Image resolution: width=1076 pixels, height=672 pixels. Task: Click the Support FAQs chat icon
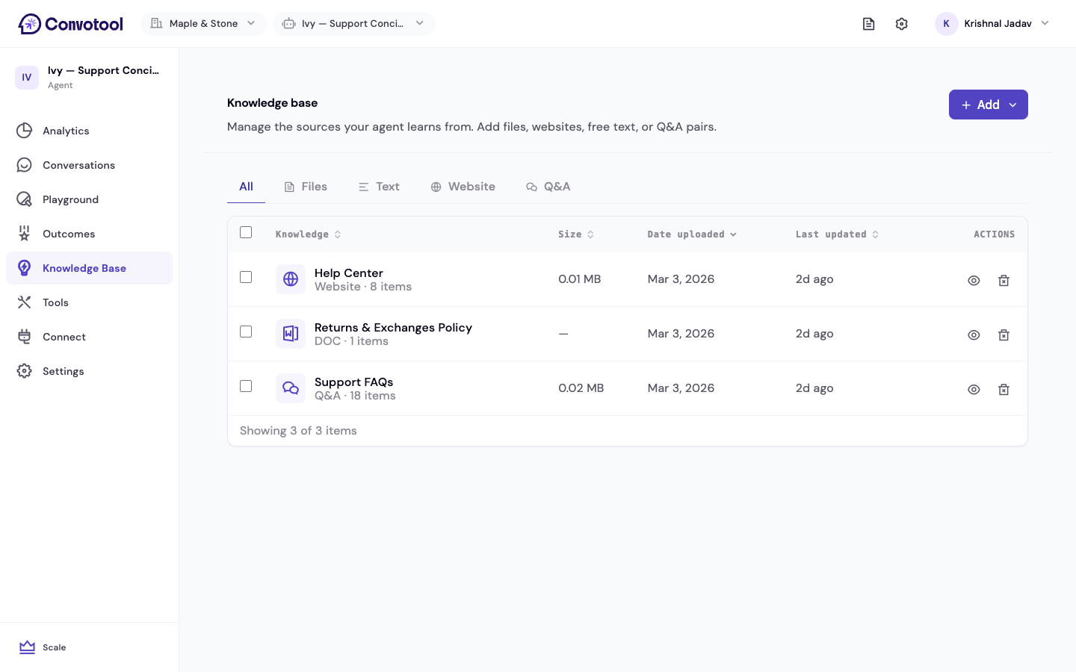(x=291, y=388)
